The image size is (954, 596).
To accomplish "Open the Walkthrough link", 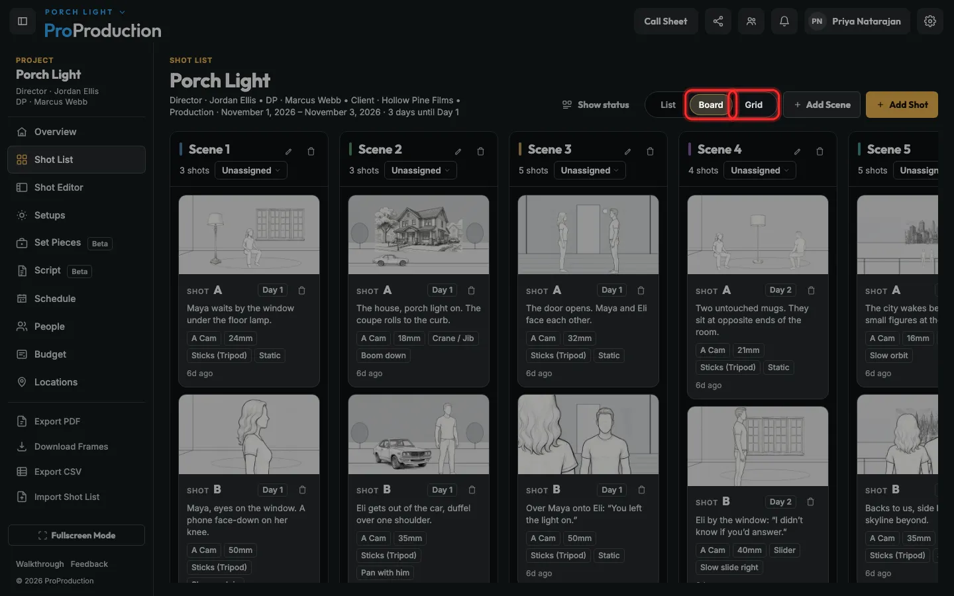I will (x=40, y=564).
